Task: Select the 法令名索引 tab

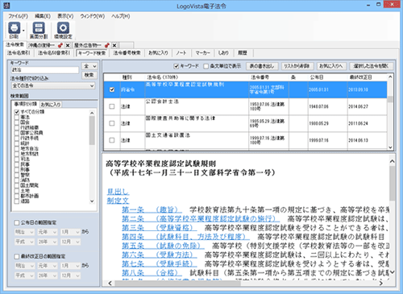Action: click(19, 53)
